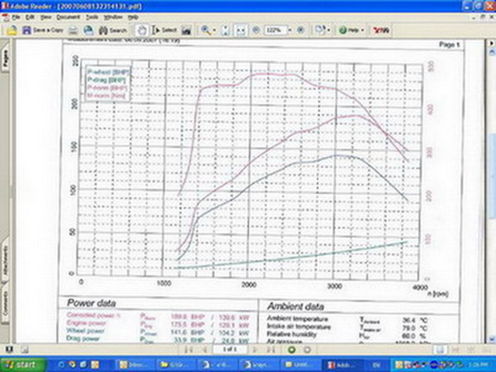Screen dimensions: 496x372
Task: Open the Tools menu
Action: point(92,17)
